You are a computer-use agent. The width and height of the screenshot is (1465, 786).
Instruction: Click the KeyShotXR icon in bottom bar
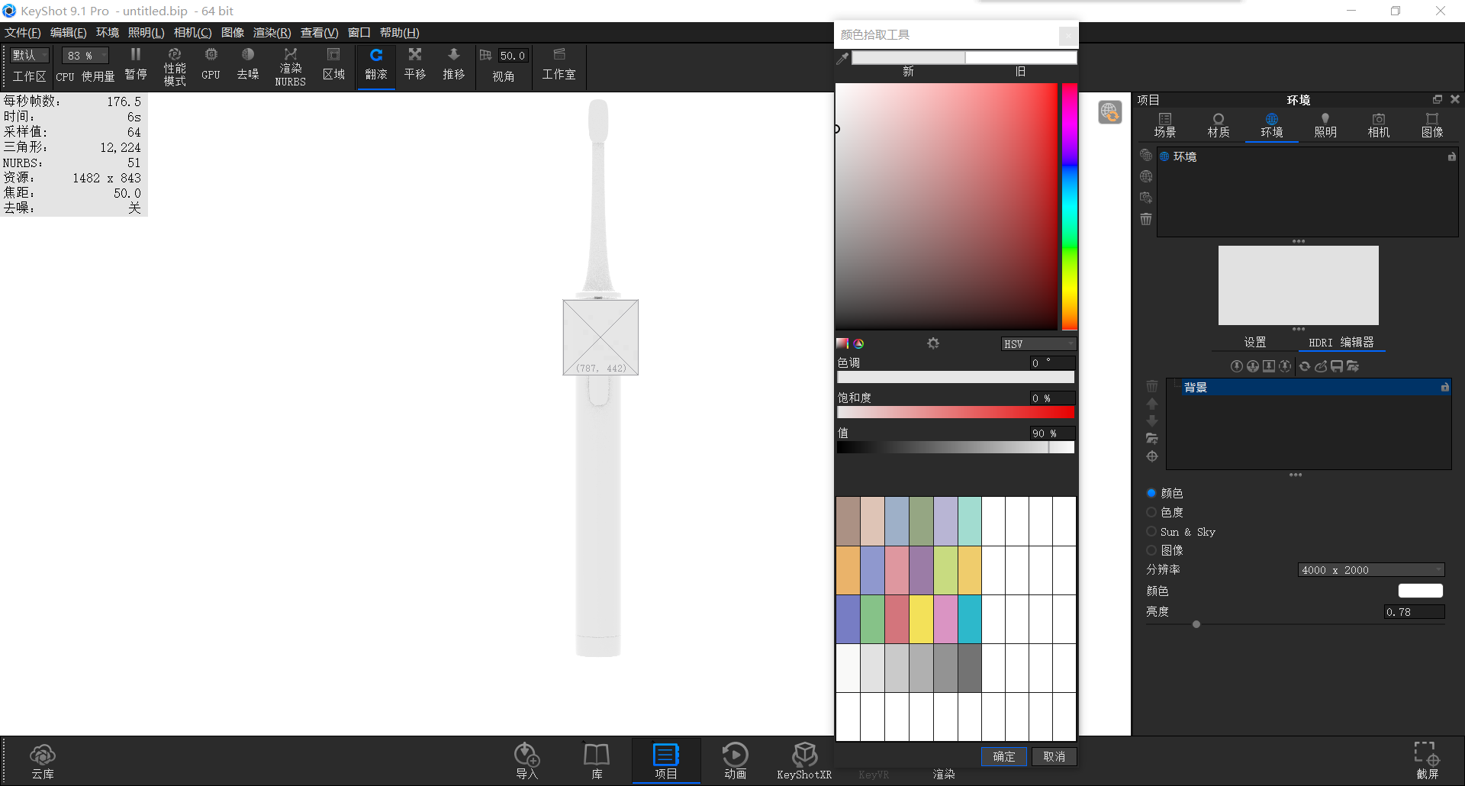click(803, 758)
